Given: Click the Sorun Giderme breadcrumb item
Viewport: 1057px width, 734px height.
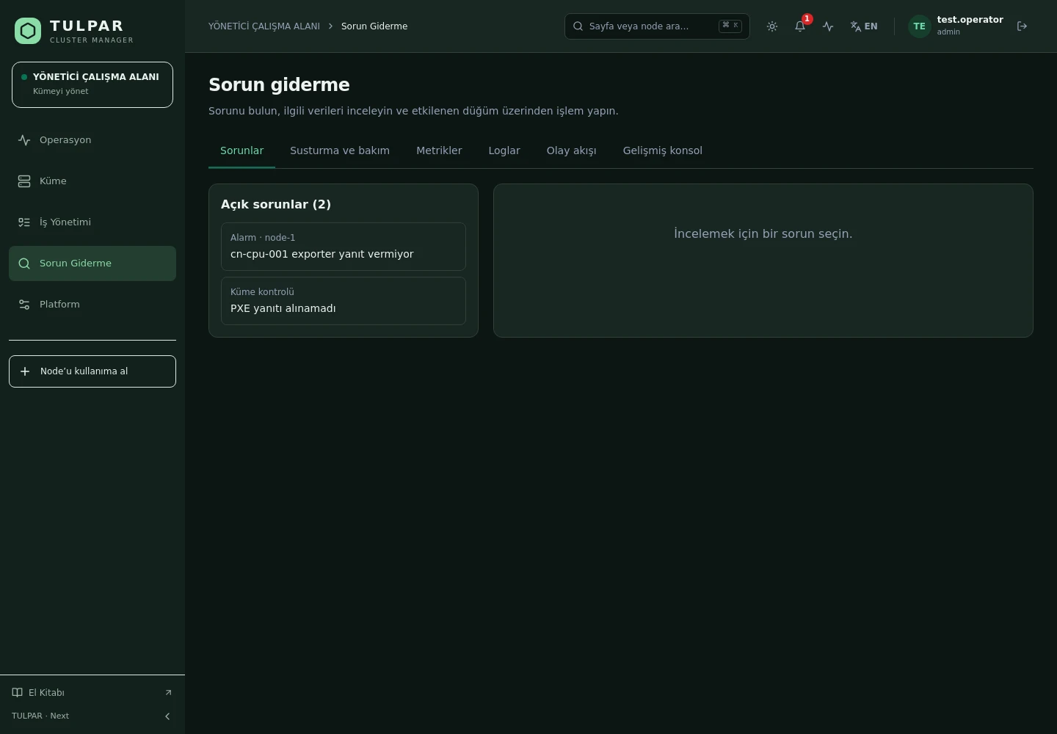Looking at the screenshot, I should (x=374, y=26).
